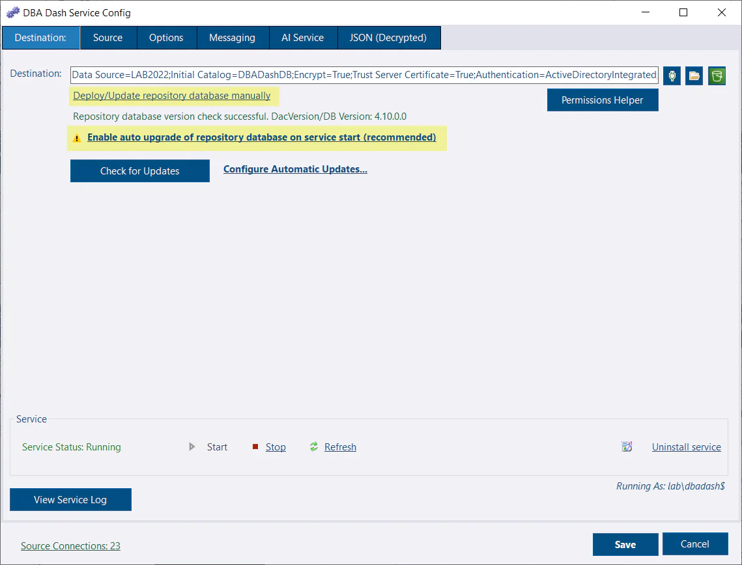Image resolution: width=742 pixels, height=565 pixels.
Task: Click the Running As: lab\dbadash$ text
Action: pos(670,486)
